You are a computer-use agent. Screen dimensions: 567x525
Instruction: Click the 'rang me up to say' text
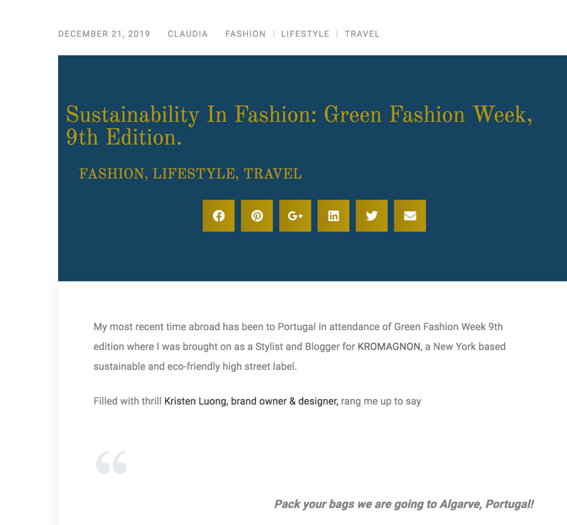(381, 401)
